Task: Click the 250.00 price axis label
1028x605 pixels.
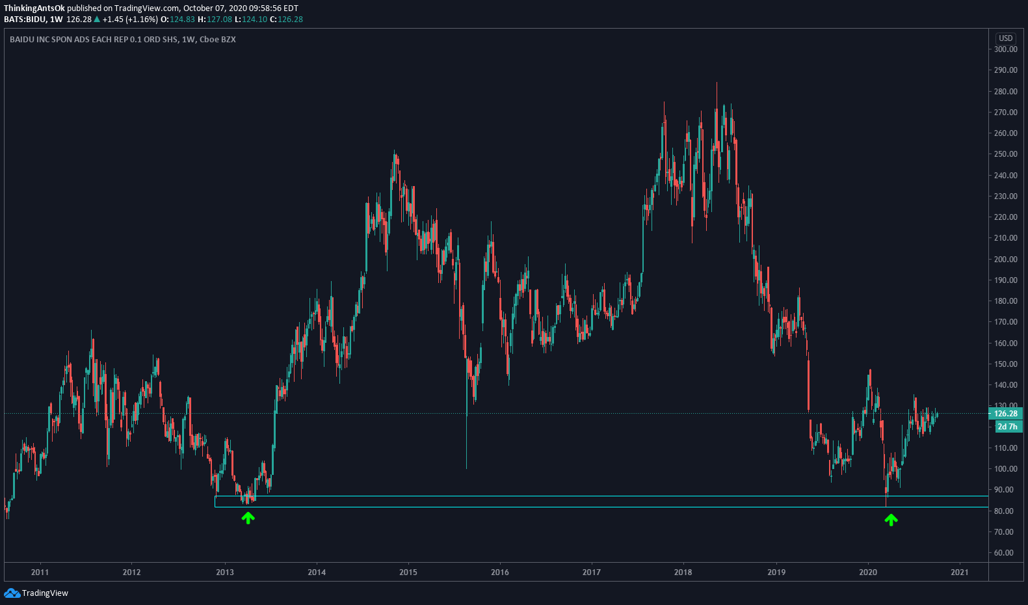Action: [x=1006, y=154]
